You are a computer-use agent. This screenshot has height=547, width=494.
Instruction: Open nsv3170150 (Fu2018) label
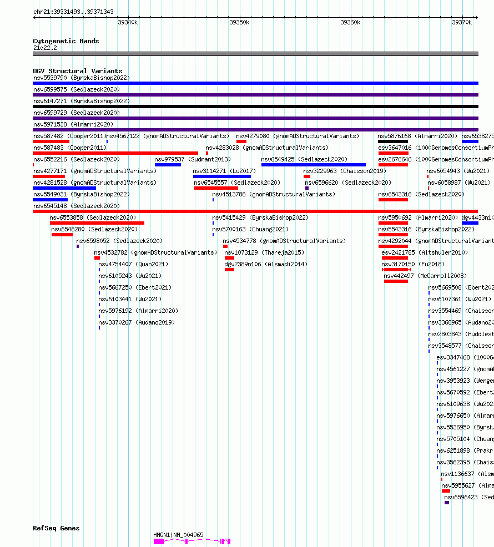(x=413, y=264)
